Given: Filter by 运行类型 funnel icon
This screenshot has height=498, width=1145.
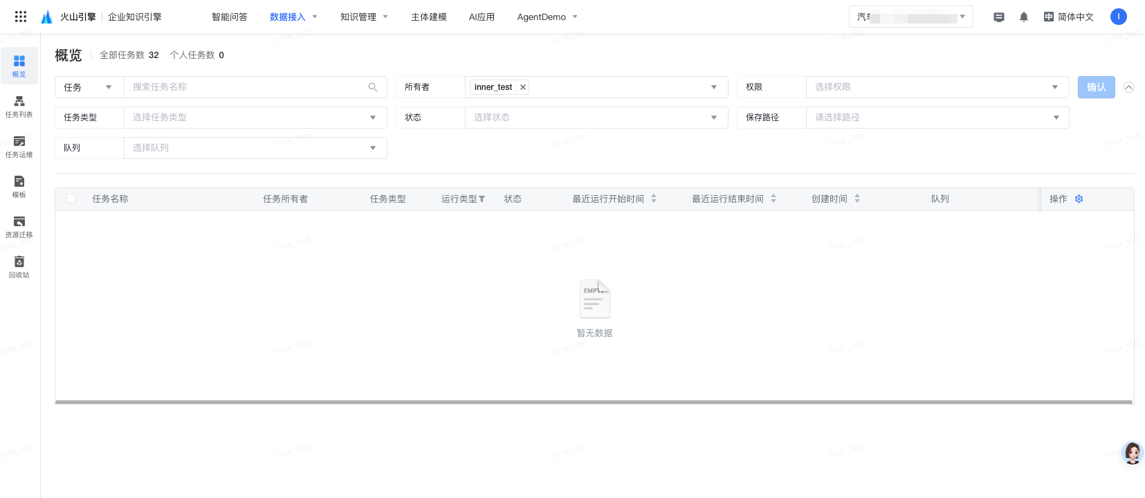Looking at the screenshot, I should click(482, 199).
